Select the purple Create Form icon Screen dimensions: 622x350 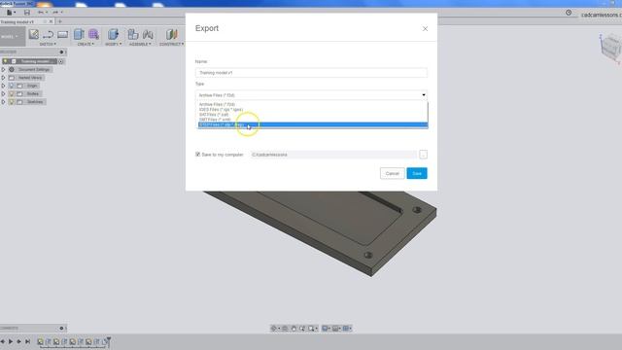94,35
